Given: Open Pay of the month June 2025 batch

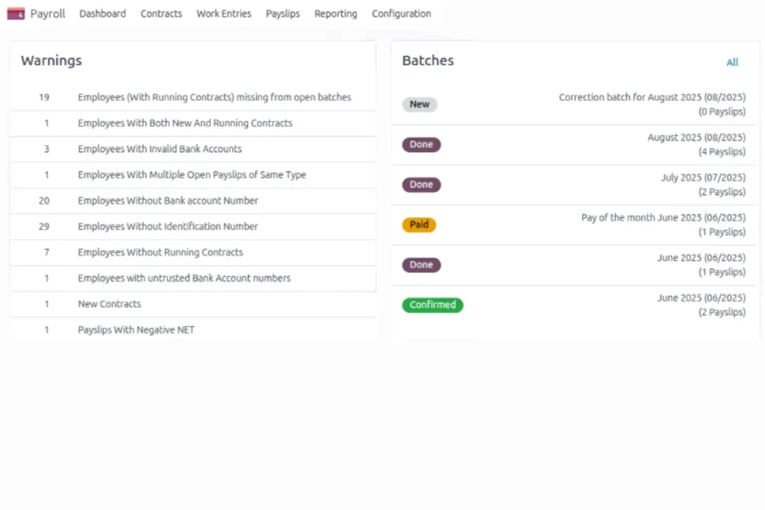Looking at the screenshot, I should pyautogui.click(x=663, y=217).
